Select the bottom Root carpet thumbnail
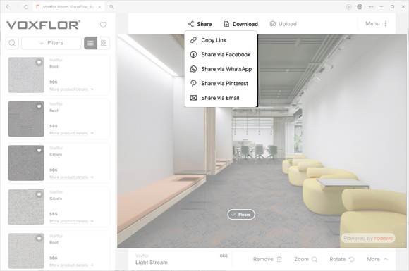 [x=26, y=251]
